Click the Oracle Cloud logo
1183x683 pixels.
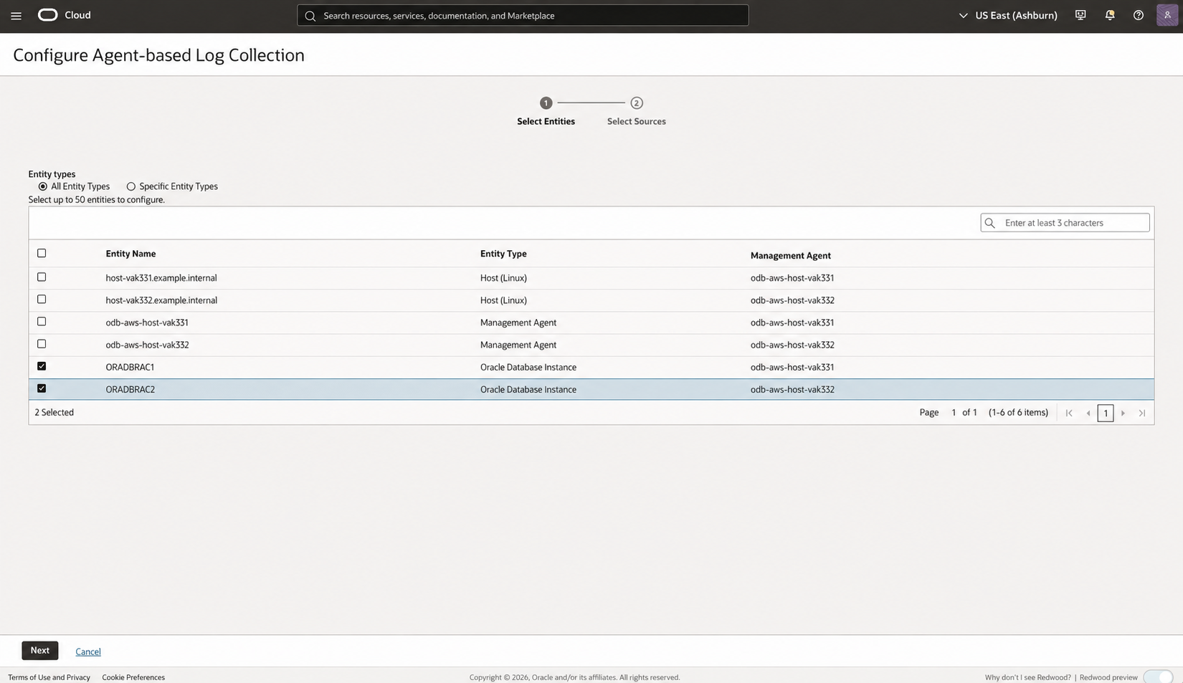48,15
